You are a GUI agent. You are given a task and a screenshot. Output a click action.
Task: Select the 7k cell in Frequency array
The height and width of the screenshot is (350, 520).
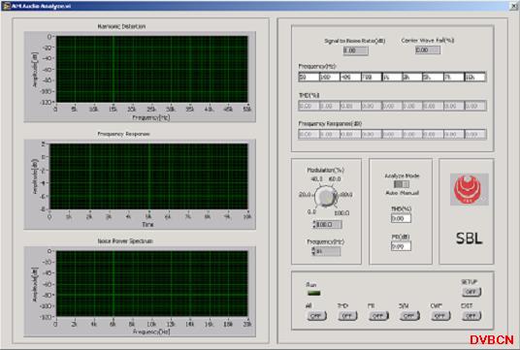pyautogui.click(x=454, y=77)
